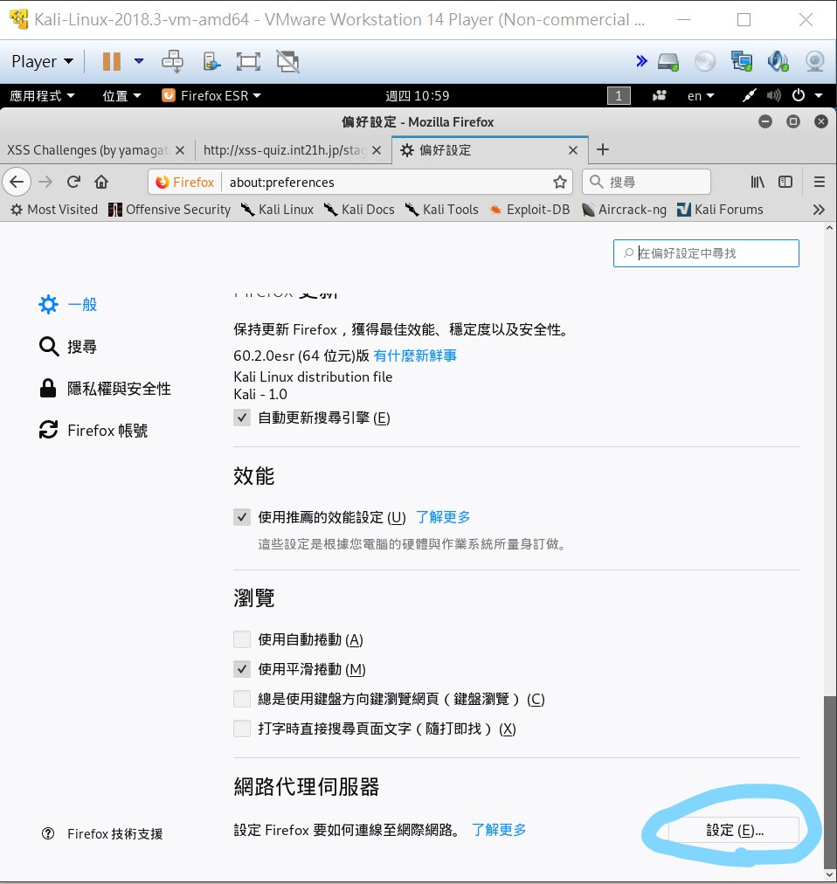
Task: Go back with the back arrow
Action: (x=17, y=182)
